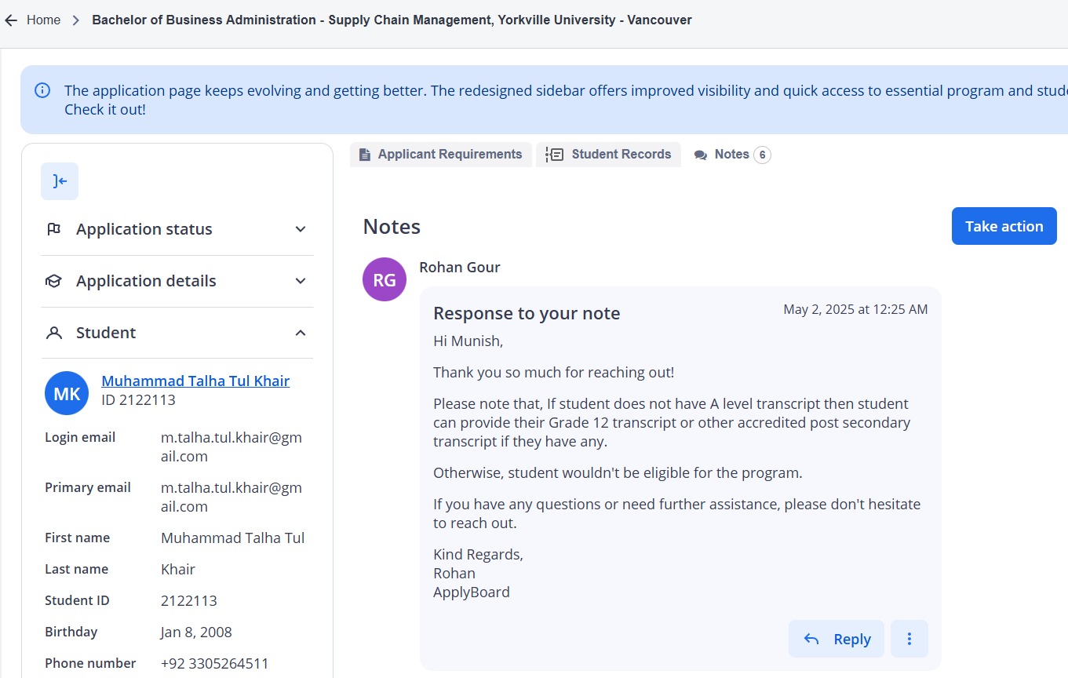Viewport: 1068px width, 678px height.
Task: Click the back arrow icon beside Home
Action: (11, 20)
